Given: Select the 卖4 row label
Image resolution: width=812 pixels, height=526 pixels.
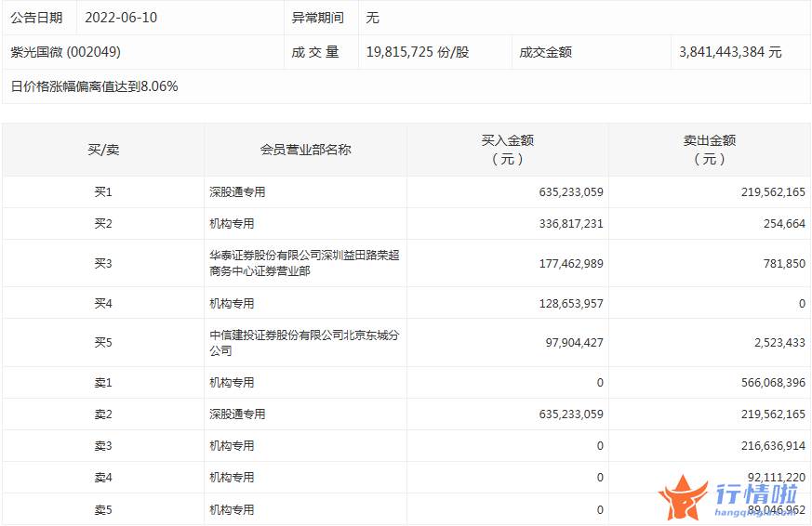Looking at the screenshot, I should point(103,477).
